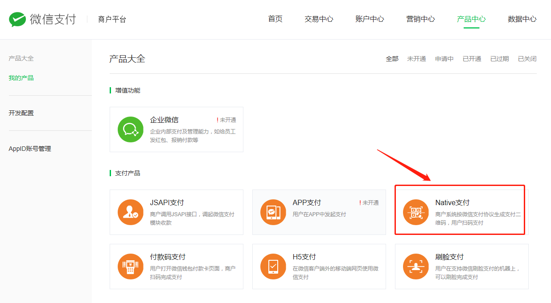Click the H5支付 description text
The height and width of the screenshot is (303, 551).
pyautogui.click(x=336, y=273)
